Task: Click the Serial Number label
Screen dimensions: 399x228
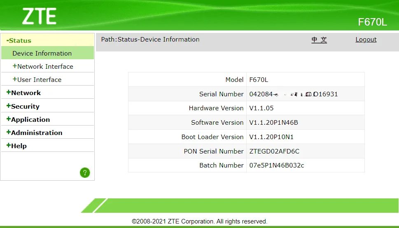Action: [222, 94]
